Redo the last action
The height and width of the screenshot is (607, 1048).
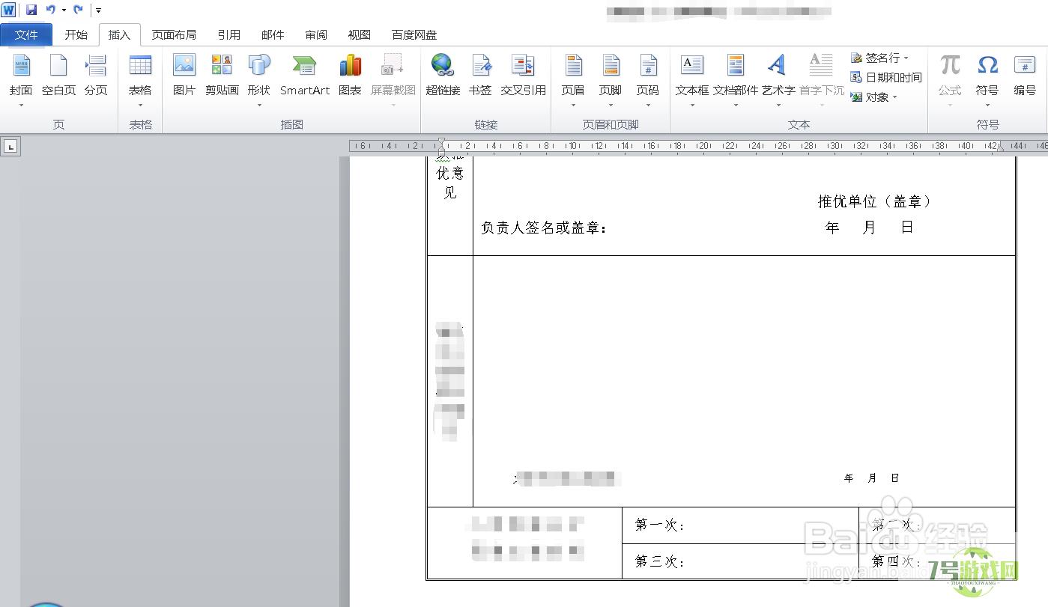tap(78, 10)
